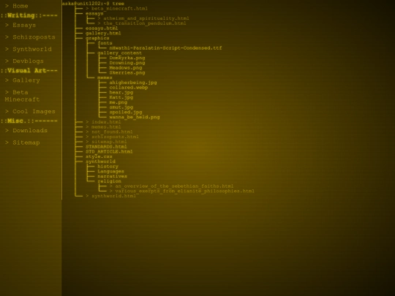Click the Drowning.png file name
The image size is (395, 296).
(127, 63)
